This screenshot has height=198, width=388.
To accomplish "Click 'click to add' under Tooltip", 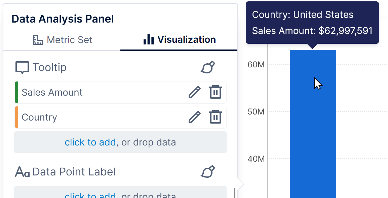I will click(x=90, y=142).
